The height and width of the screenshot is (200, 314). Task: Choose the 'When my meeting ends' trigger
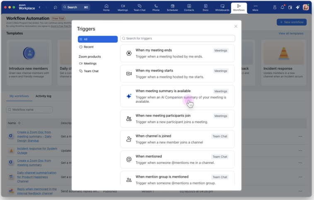pos(177,53)
